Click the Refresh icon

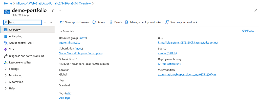tap(94, 22)
